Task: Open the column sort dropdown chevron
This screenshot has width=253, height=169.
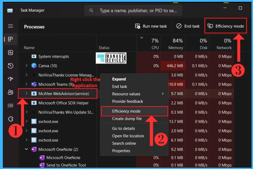Action: pyautogui.click(x=142, y=38)
